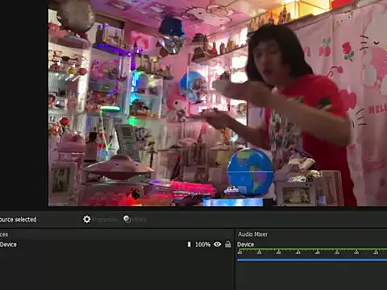Click the 'source selected' status text
Viewport: 387px width, 290px height.
[18, 219]
